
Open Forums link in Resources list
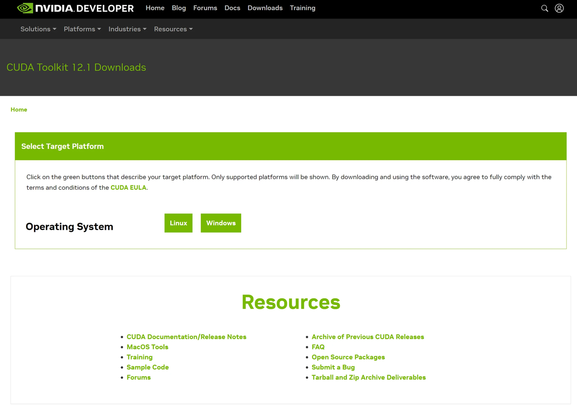click(139, 378)
